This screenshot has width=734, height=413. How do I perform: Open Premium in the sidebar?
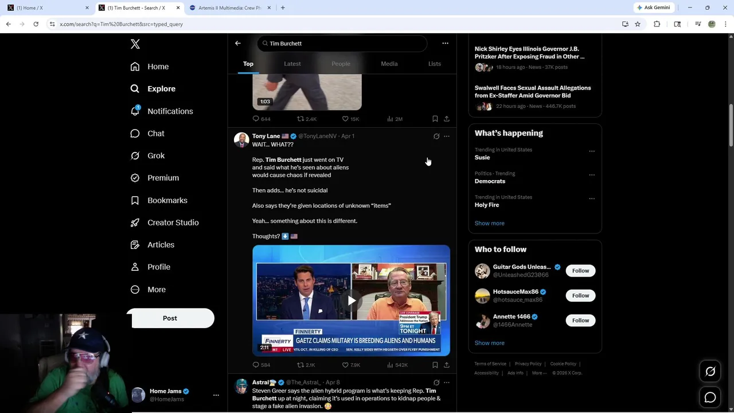[x=154, y=178]
